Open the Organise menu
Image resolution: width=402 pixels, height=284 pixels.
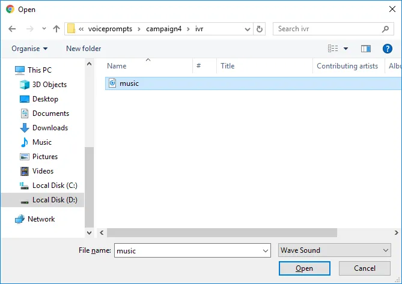(x=29, y=49)
